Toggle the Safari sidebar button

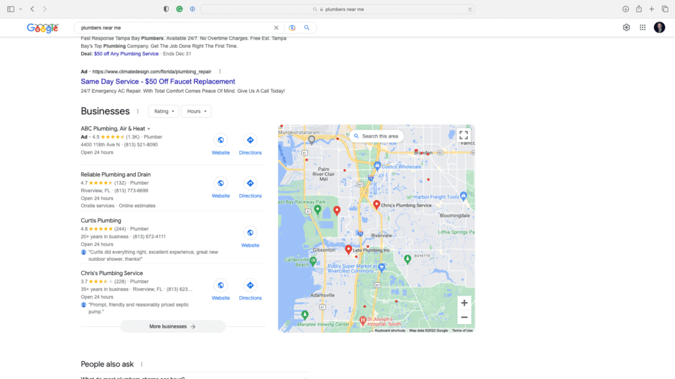point(11,9)
